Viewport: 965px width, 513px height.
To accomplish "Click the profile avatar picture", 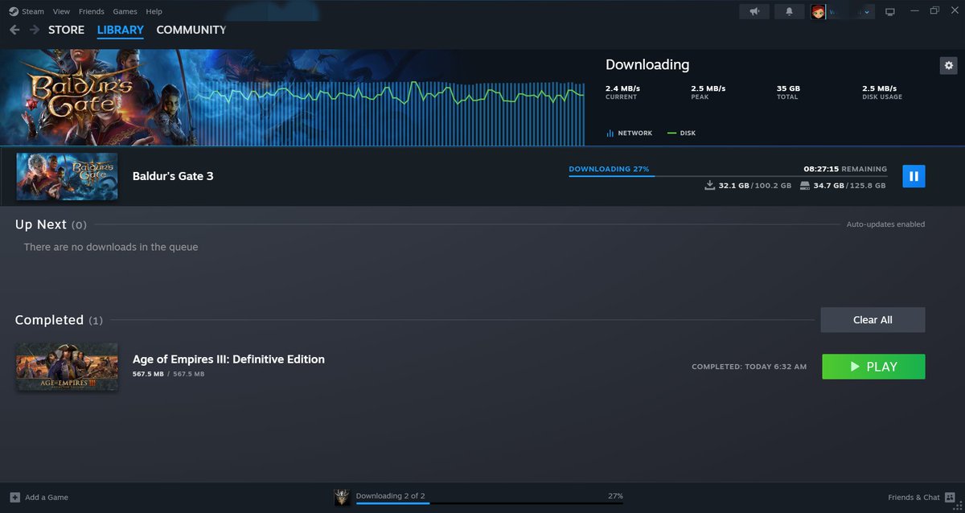I will (818, 11).
